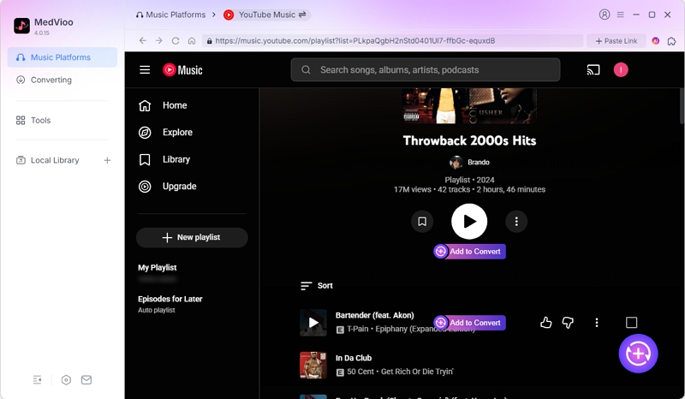
Task: Go back in the browser
Action: tap(143, 40)
